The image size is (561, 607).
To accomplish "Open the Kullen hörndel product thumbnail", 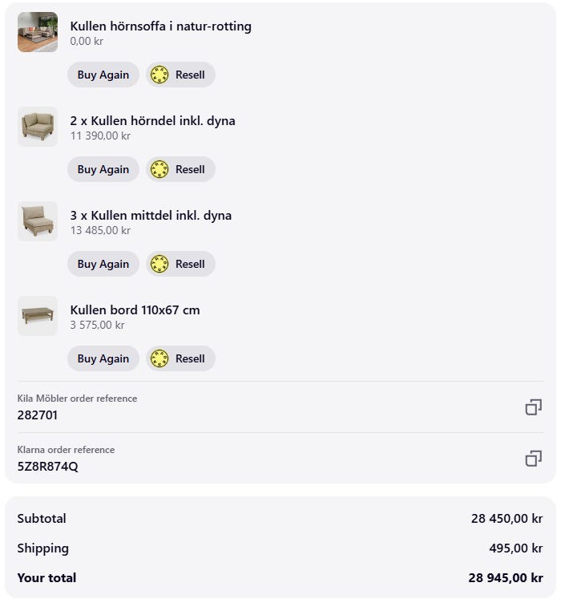I will (38, 127).
